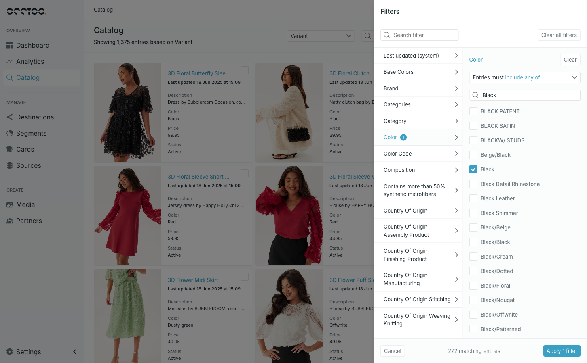Open the Variant dropdown
Viewport: 587px width, 363px height.
click(321, 36)
